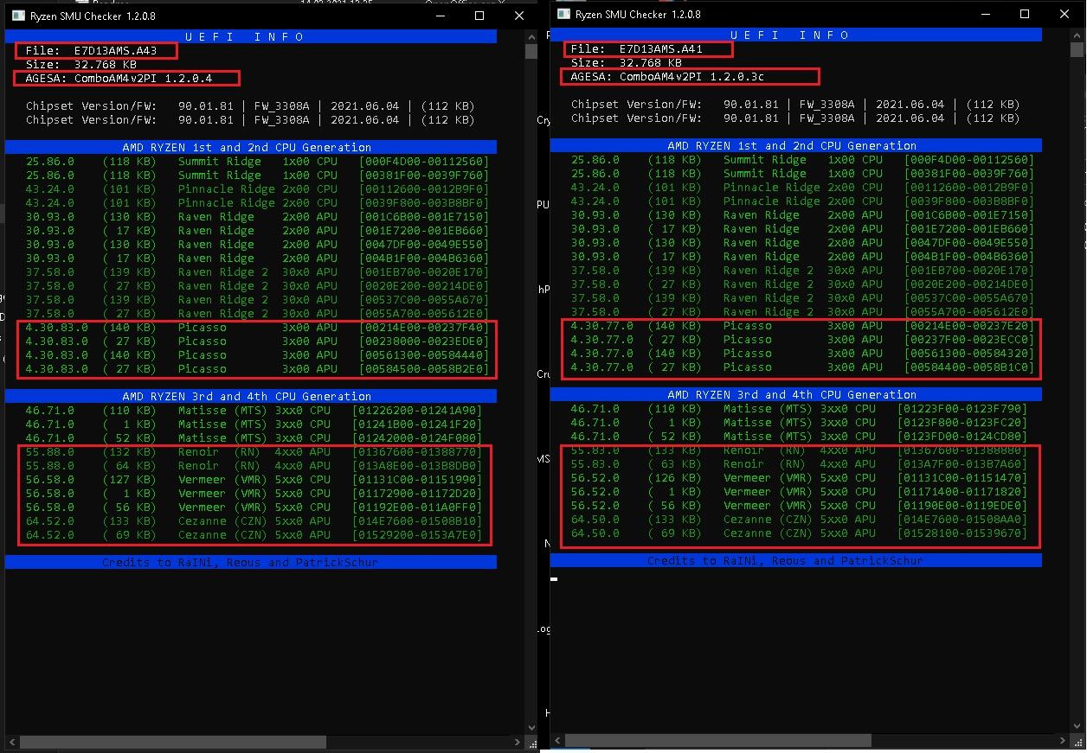This screenshot has height=753, width=1087.
Task: Click credits line in the left window
Action: point(251,562)
